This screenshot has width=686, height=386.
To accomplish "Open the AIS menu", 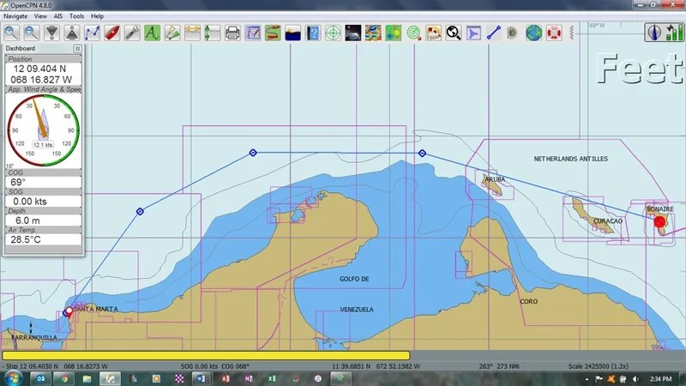I will (58, 16).
